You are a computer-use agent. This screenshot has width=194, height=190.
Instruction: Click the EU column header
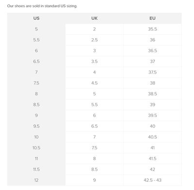[152, 18]
